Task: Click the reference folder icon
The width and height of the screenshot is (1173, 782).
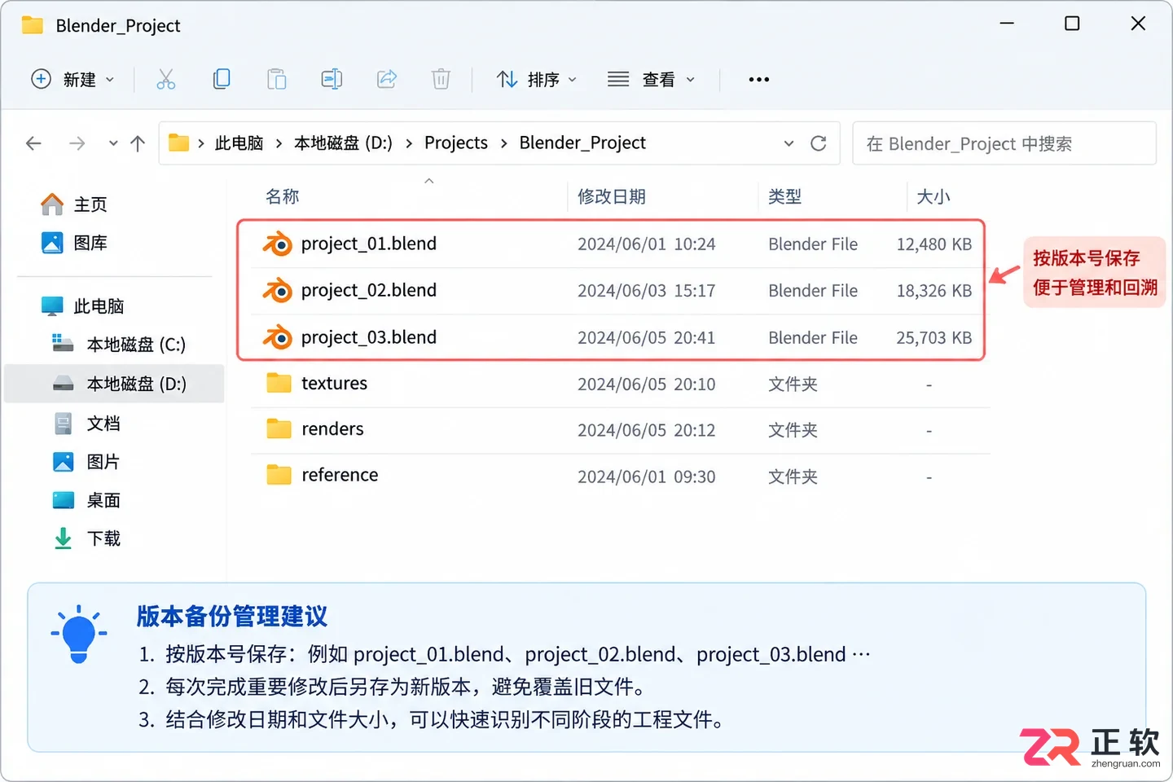Action: coord(279,475)
